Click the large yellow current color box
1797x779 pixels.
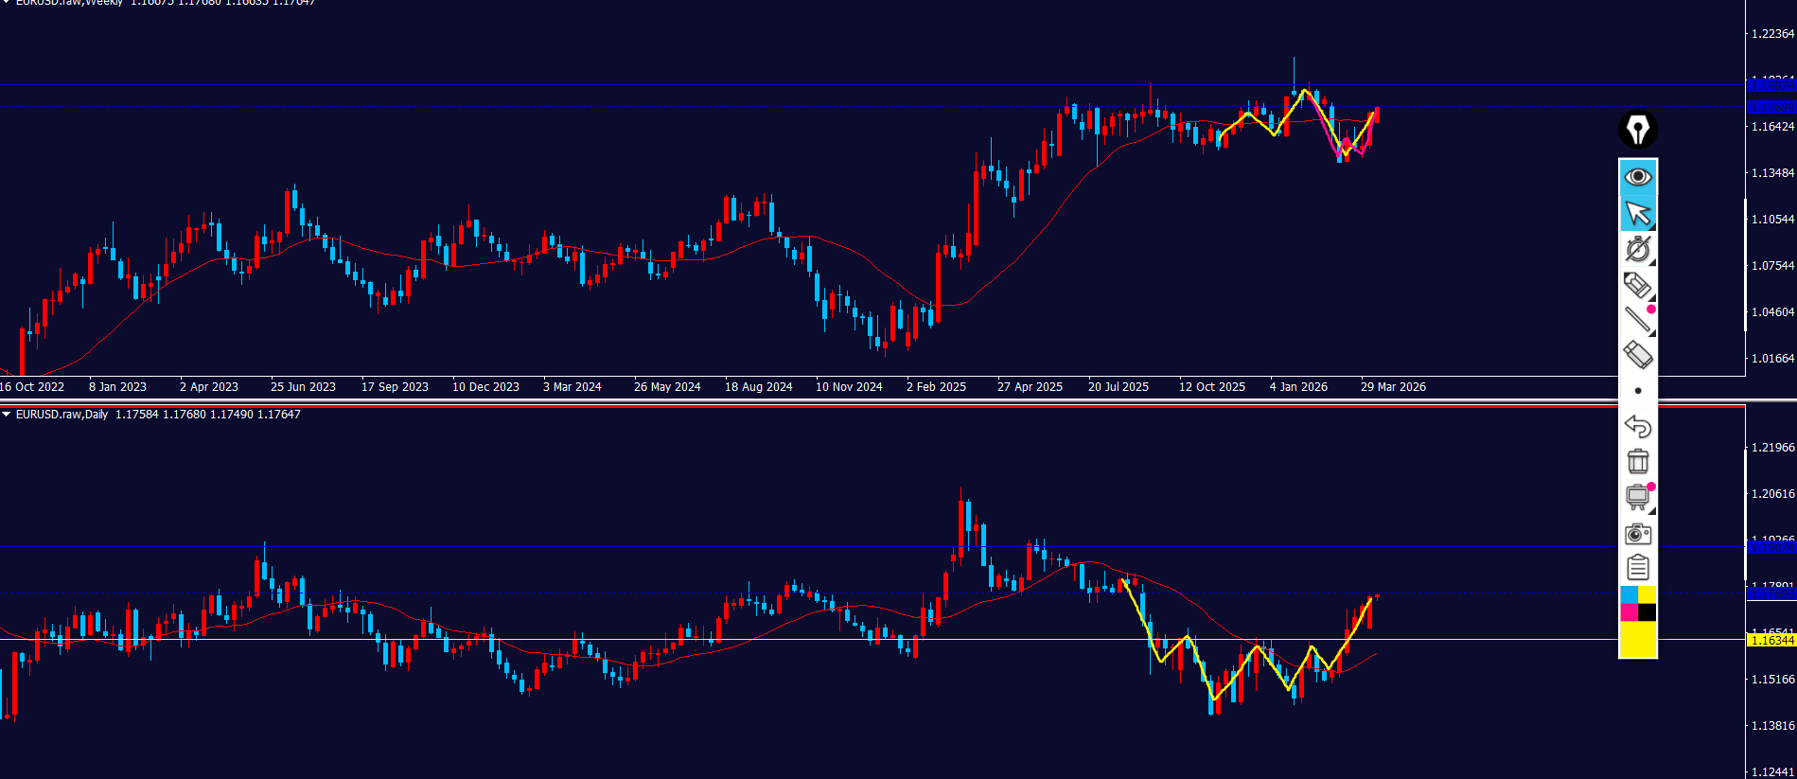point(1638,639)
